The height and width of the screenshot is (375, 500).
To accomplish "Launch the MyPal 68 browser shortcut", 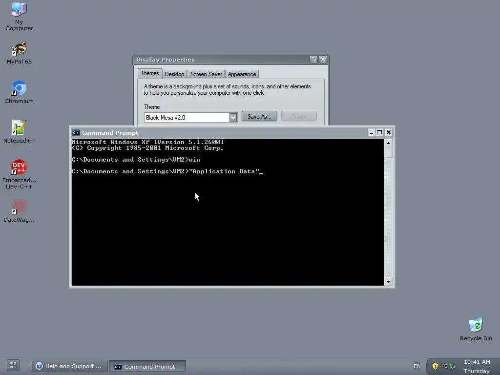I will (19, 53).
